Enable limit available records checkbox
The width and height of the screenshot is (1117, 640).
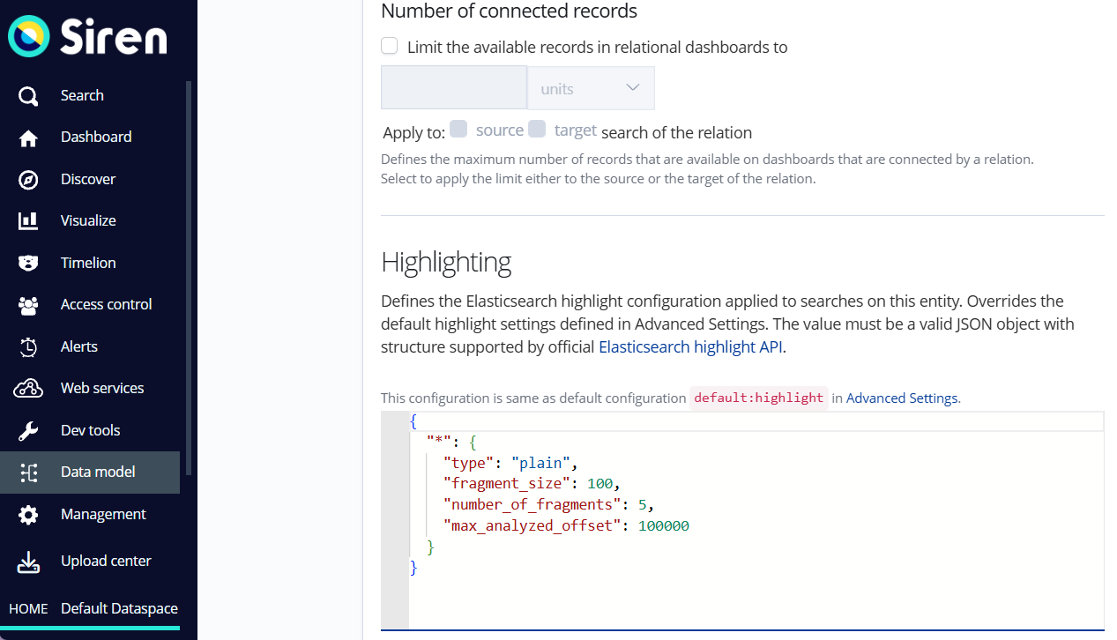pos(389,46)
